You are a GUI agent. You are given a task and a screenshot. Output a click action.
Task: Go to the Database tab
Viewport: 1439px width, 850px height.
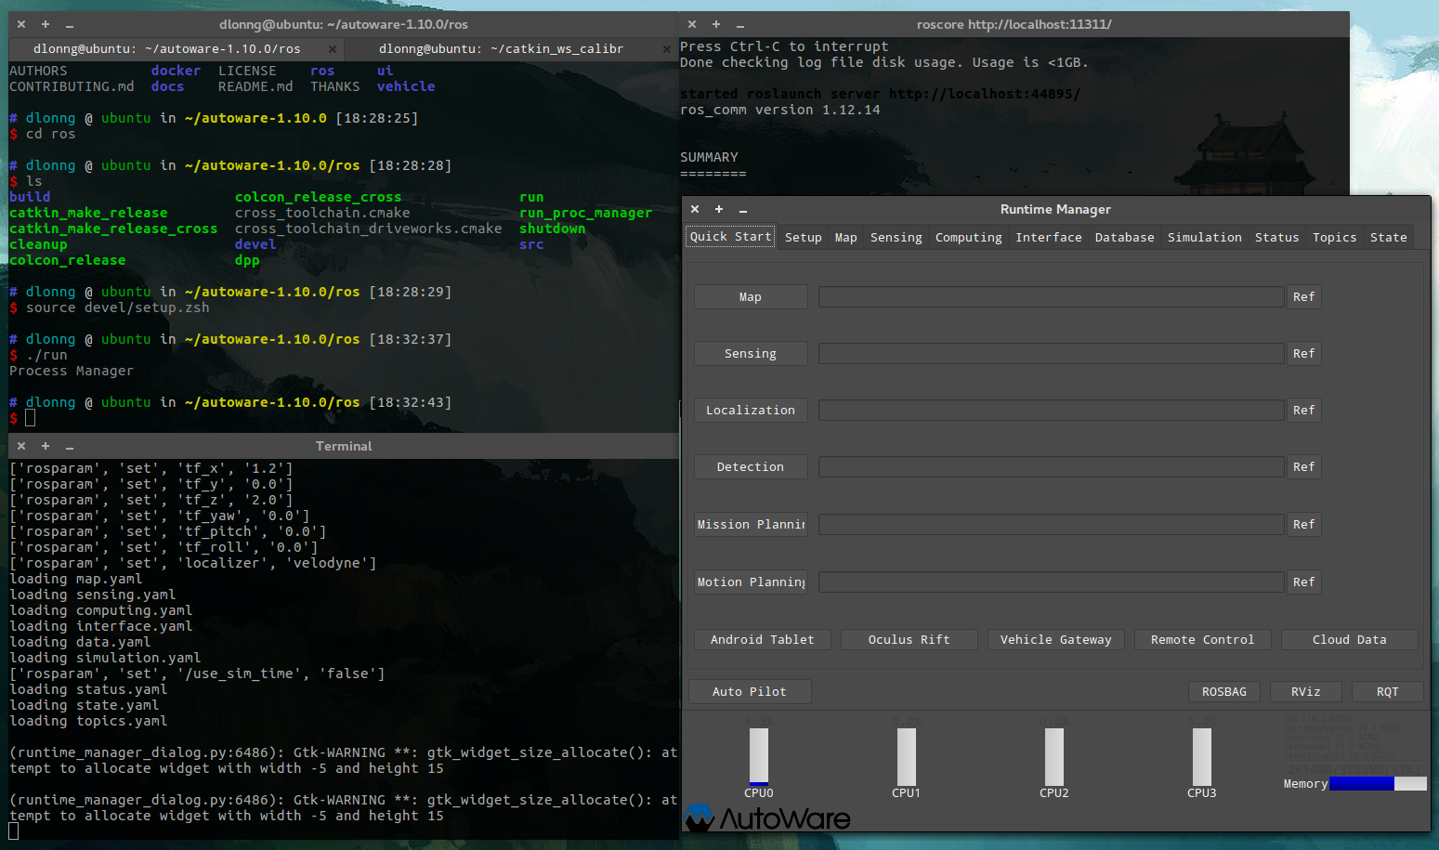[1125, 238]
